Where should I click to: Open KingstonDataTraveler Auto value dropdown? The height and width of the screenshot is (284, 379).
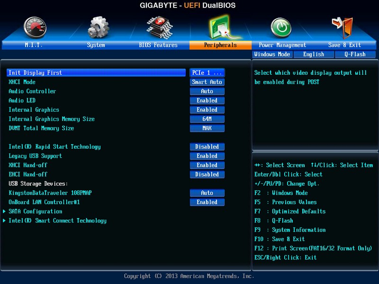point(207,193)
